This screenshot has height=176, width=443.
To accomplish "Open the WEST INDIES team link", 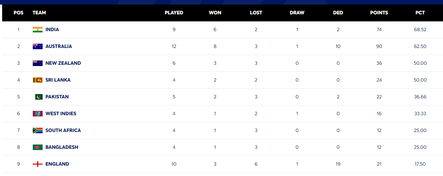I will point(61,114).
